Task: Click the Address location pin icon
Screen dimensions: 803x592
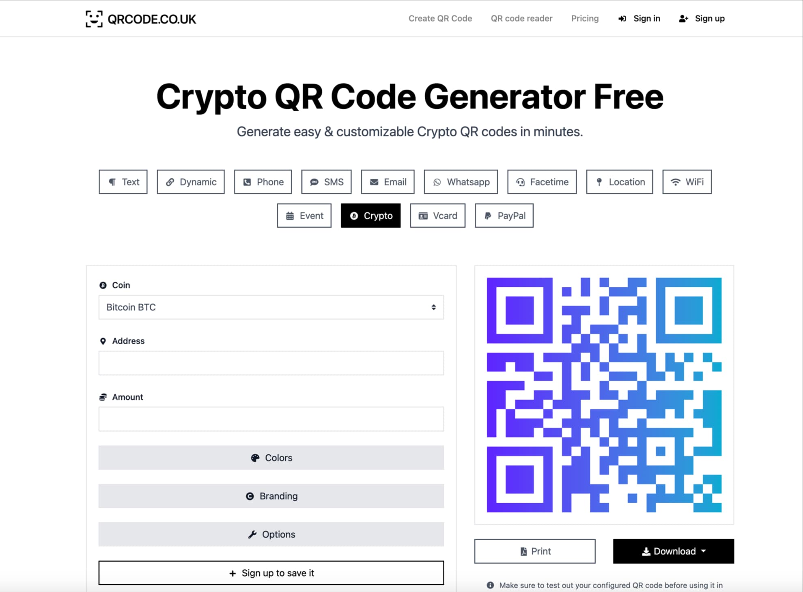Action: click(101, 341)
